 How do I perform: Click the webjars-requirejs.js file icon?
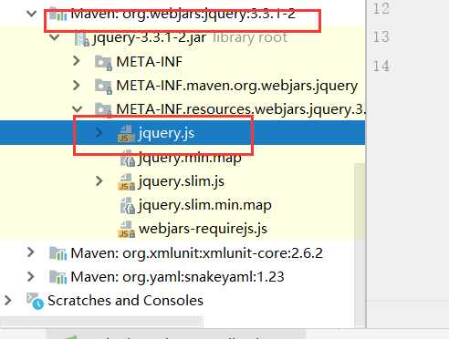(x=126, y=230)
